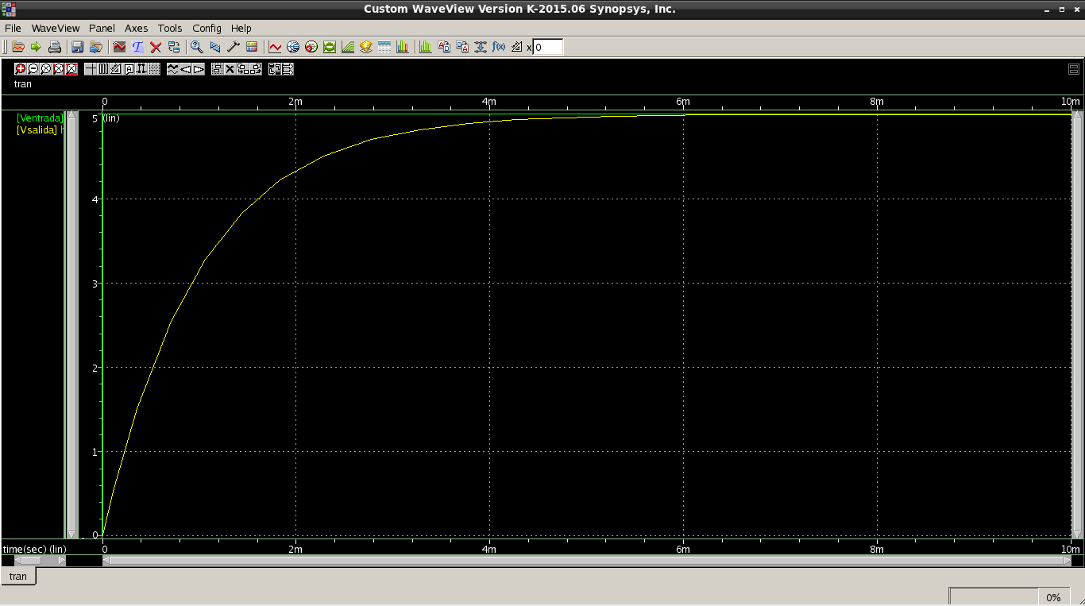Click the colorful histogram icon
1085x606 pixels.
[x=403, y=47]
